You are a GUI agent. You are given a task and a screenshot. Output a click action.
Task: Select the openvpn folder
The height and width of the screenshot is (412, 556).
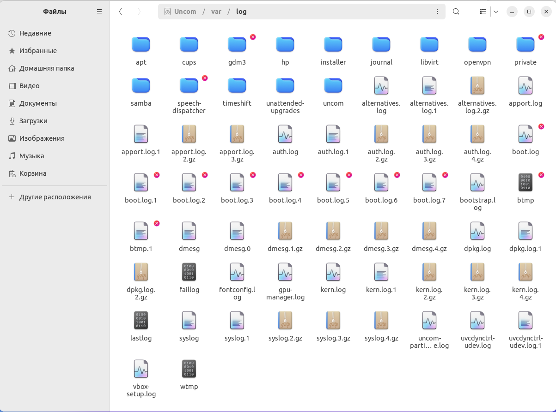477,45
